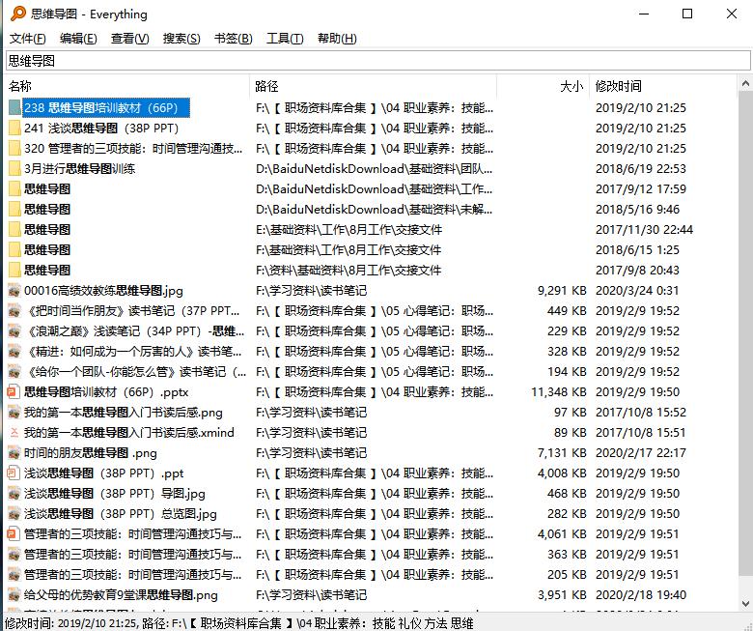Click size value 11,348 KB
The image size is (753, 631).
(559, 392)
